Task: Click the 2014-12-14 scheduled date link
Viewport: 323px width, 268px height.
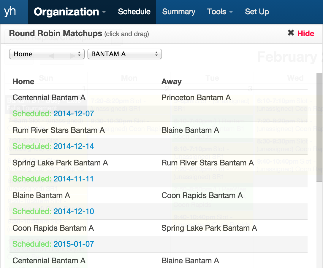Action: (74, 146)
